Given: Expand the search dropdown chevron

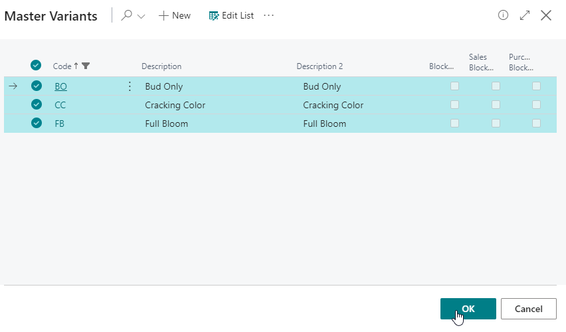Looking at the screenshot, I should 141,16.
